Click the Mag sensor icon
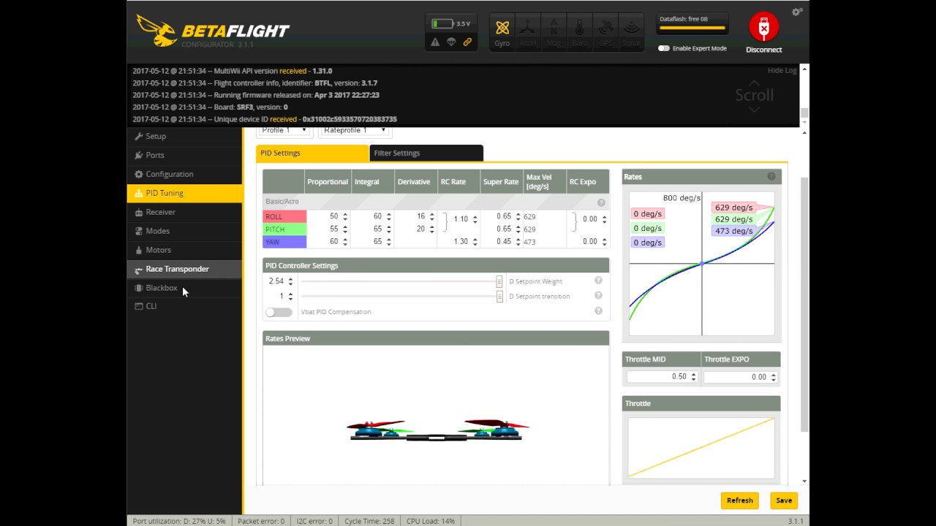The height and width of the screenshot is (526, 936). tap(554, 33)
